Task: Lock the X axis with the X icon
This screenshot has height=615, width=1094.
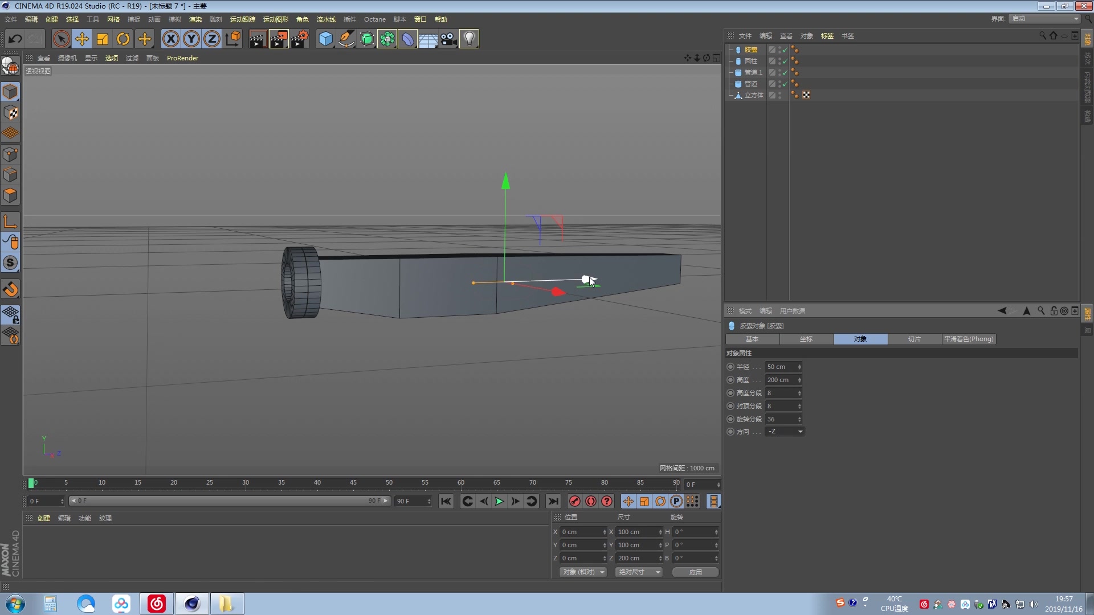Action: point(170,39)
